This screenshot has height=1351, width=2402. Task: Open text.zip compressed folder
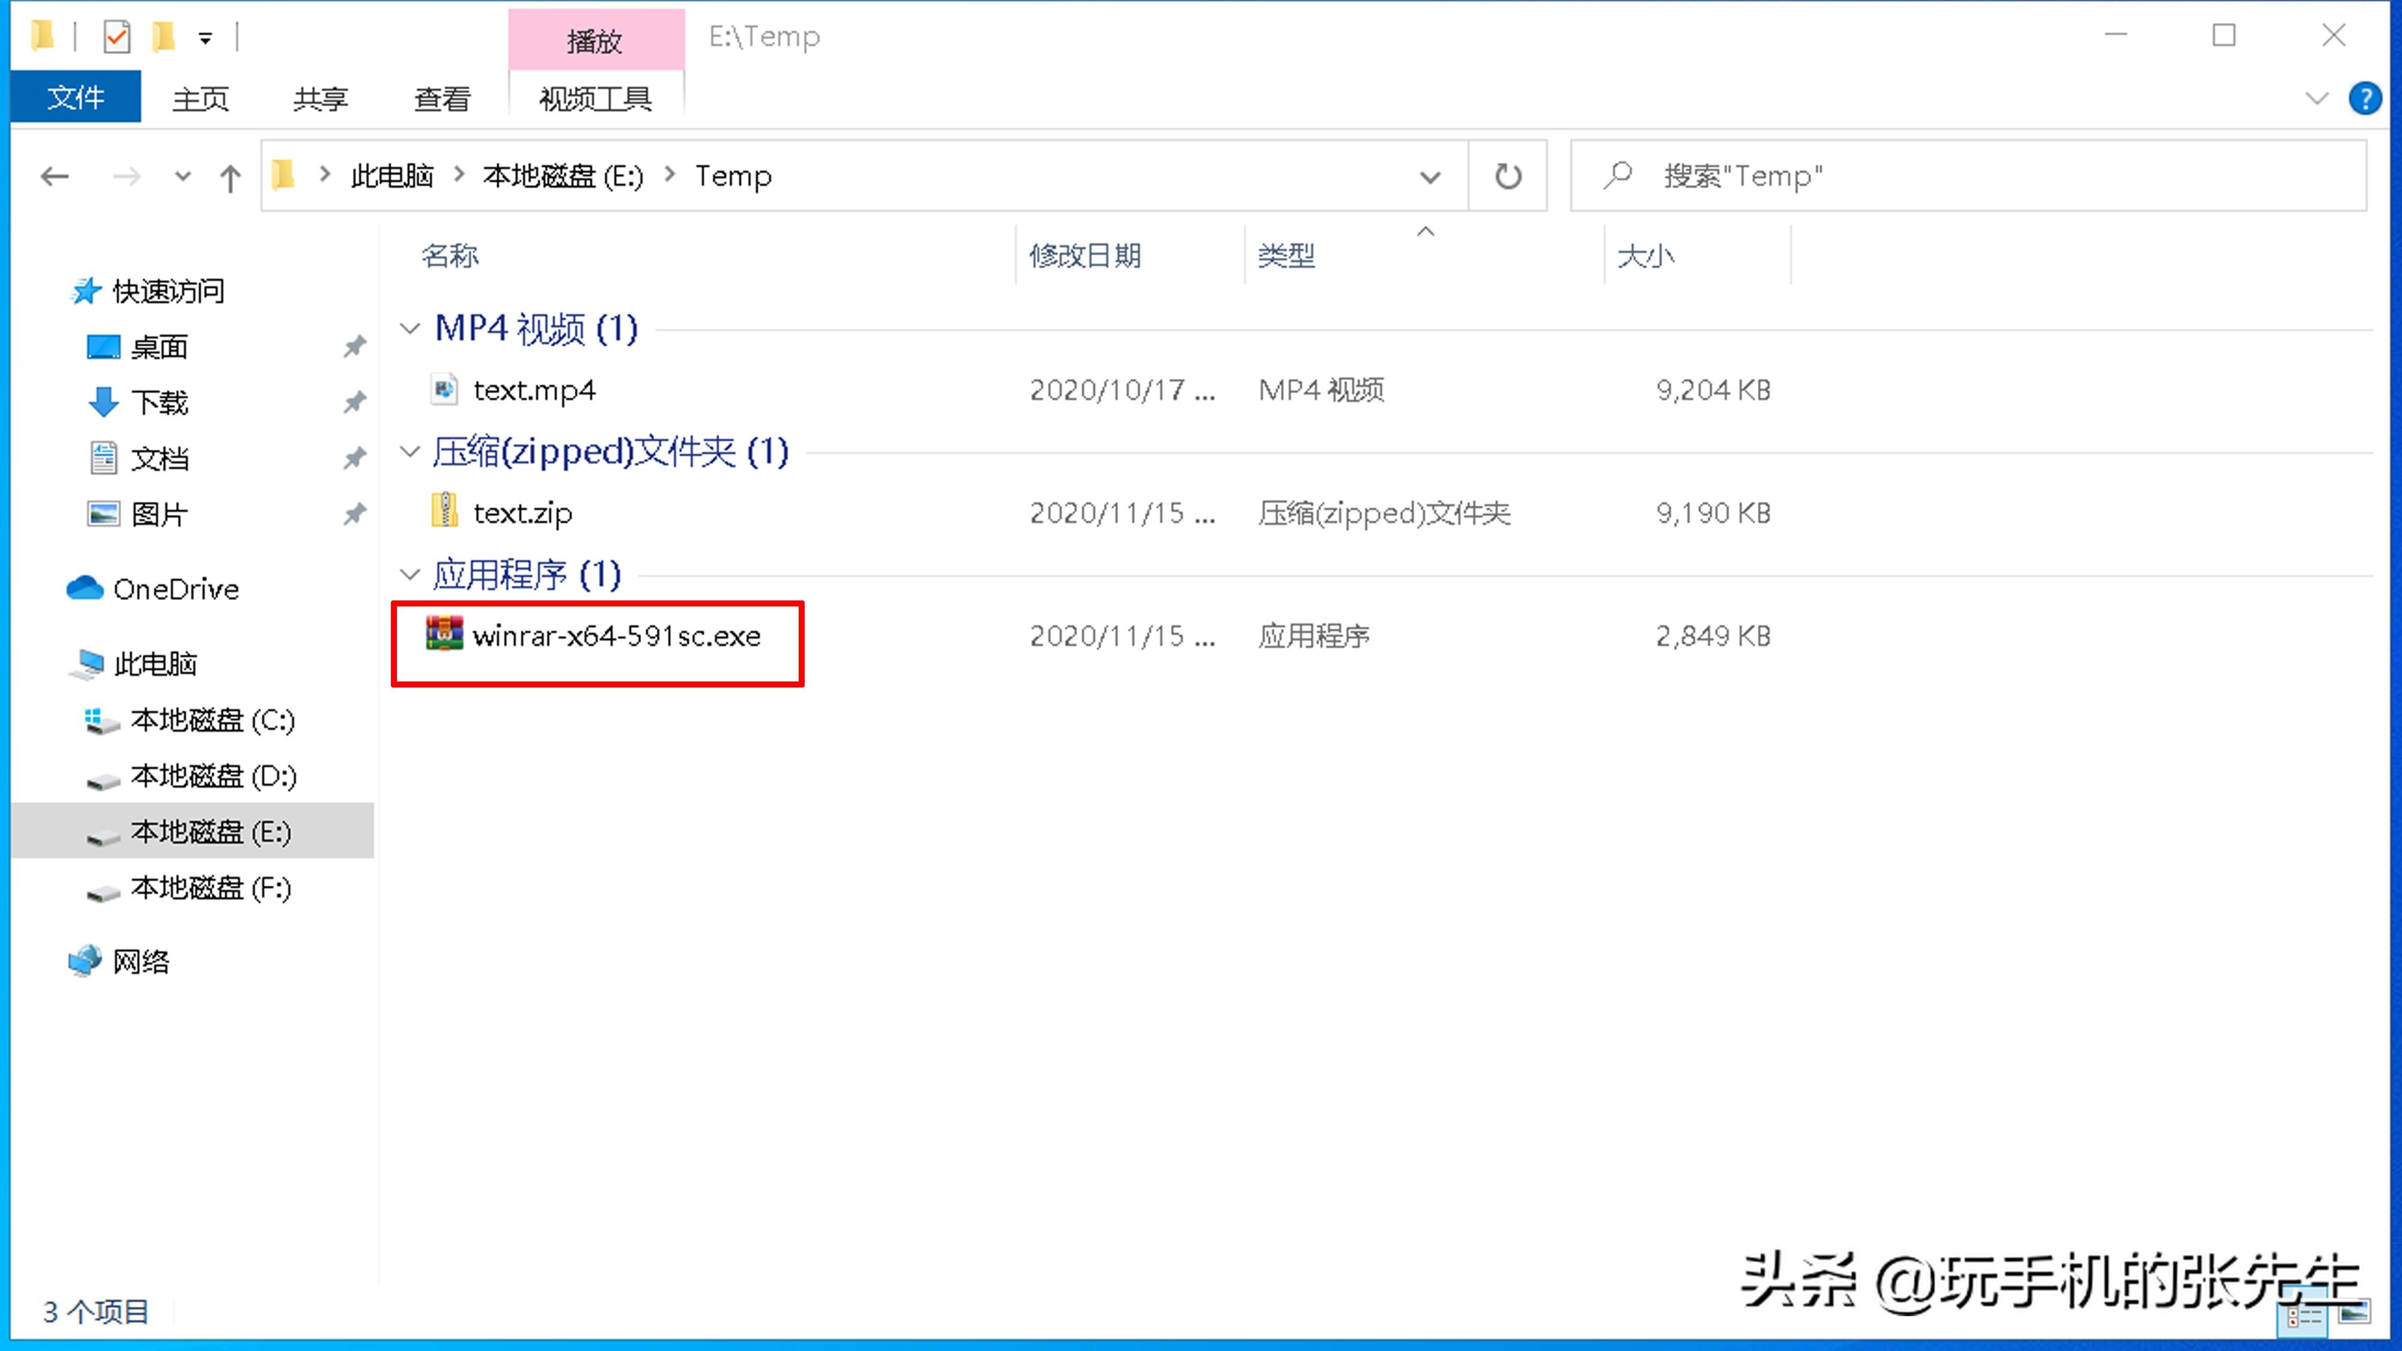[x=521, y=513]
